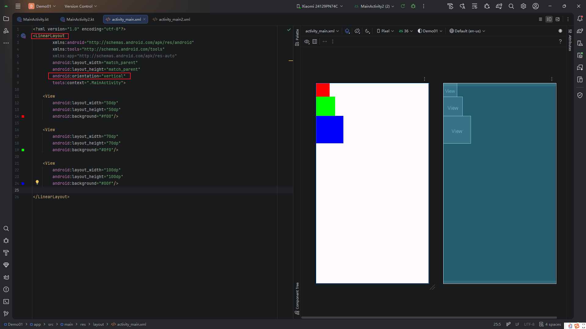Open run toolbar more actions menu
This screenshot has width=586, height=329.
coord(424,6)
